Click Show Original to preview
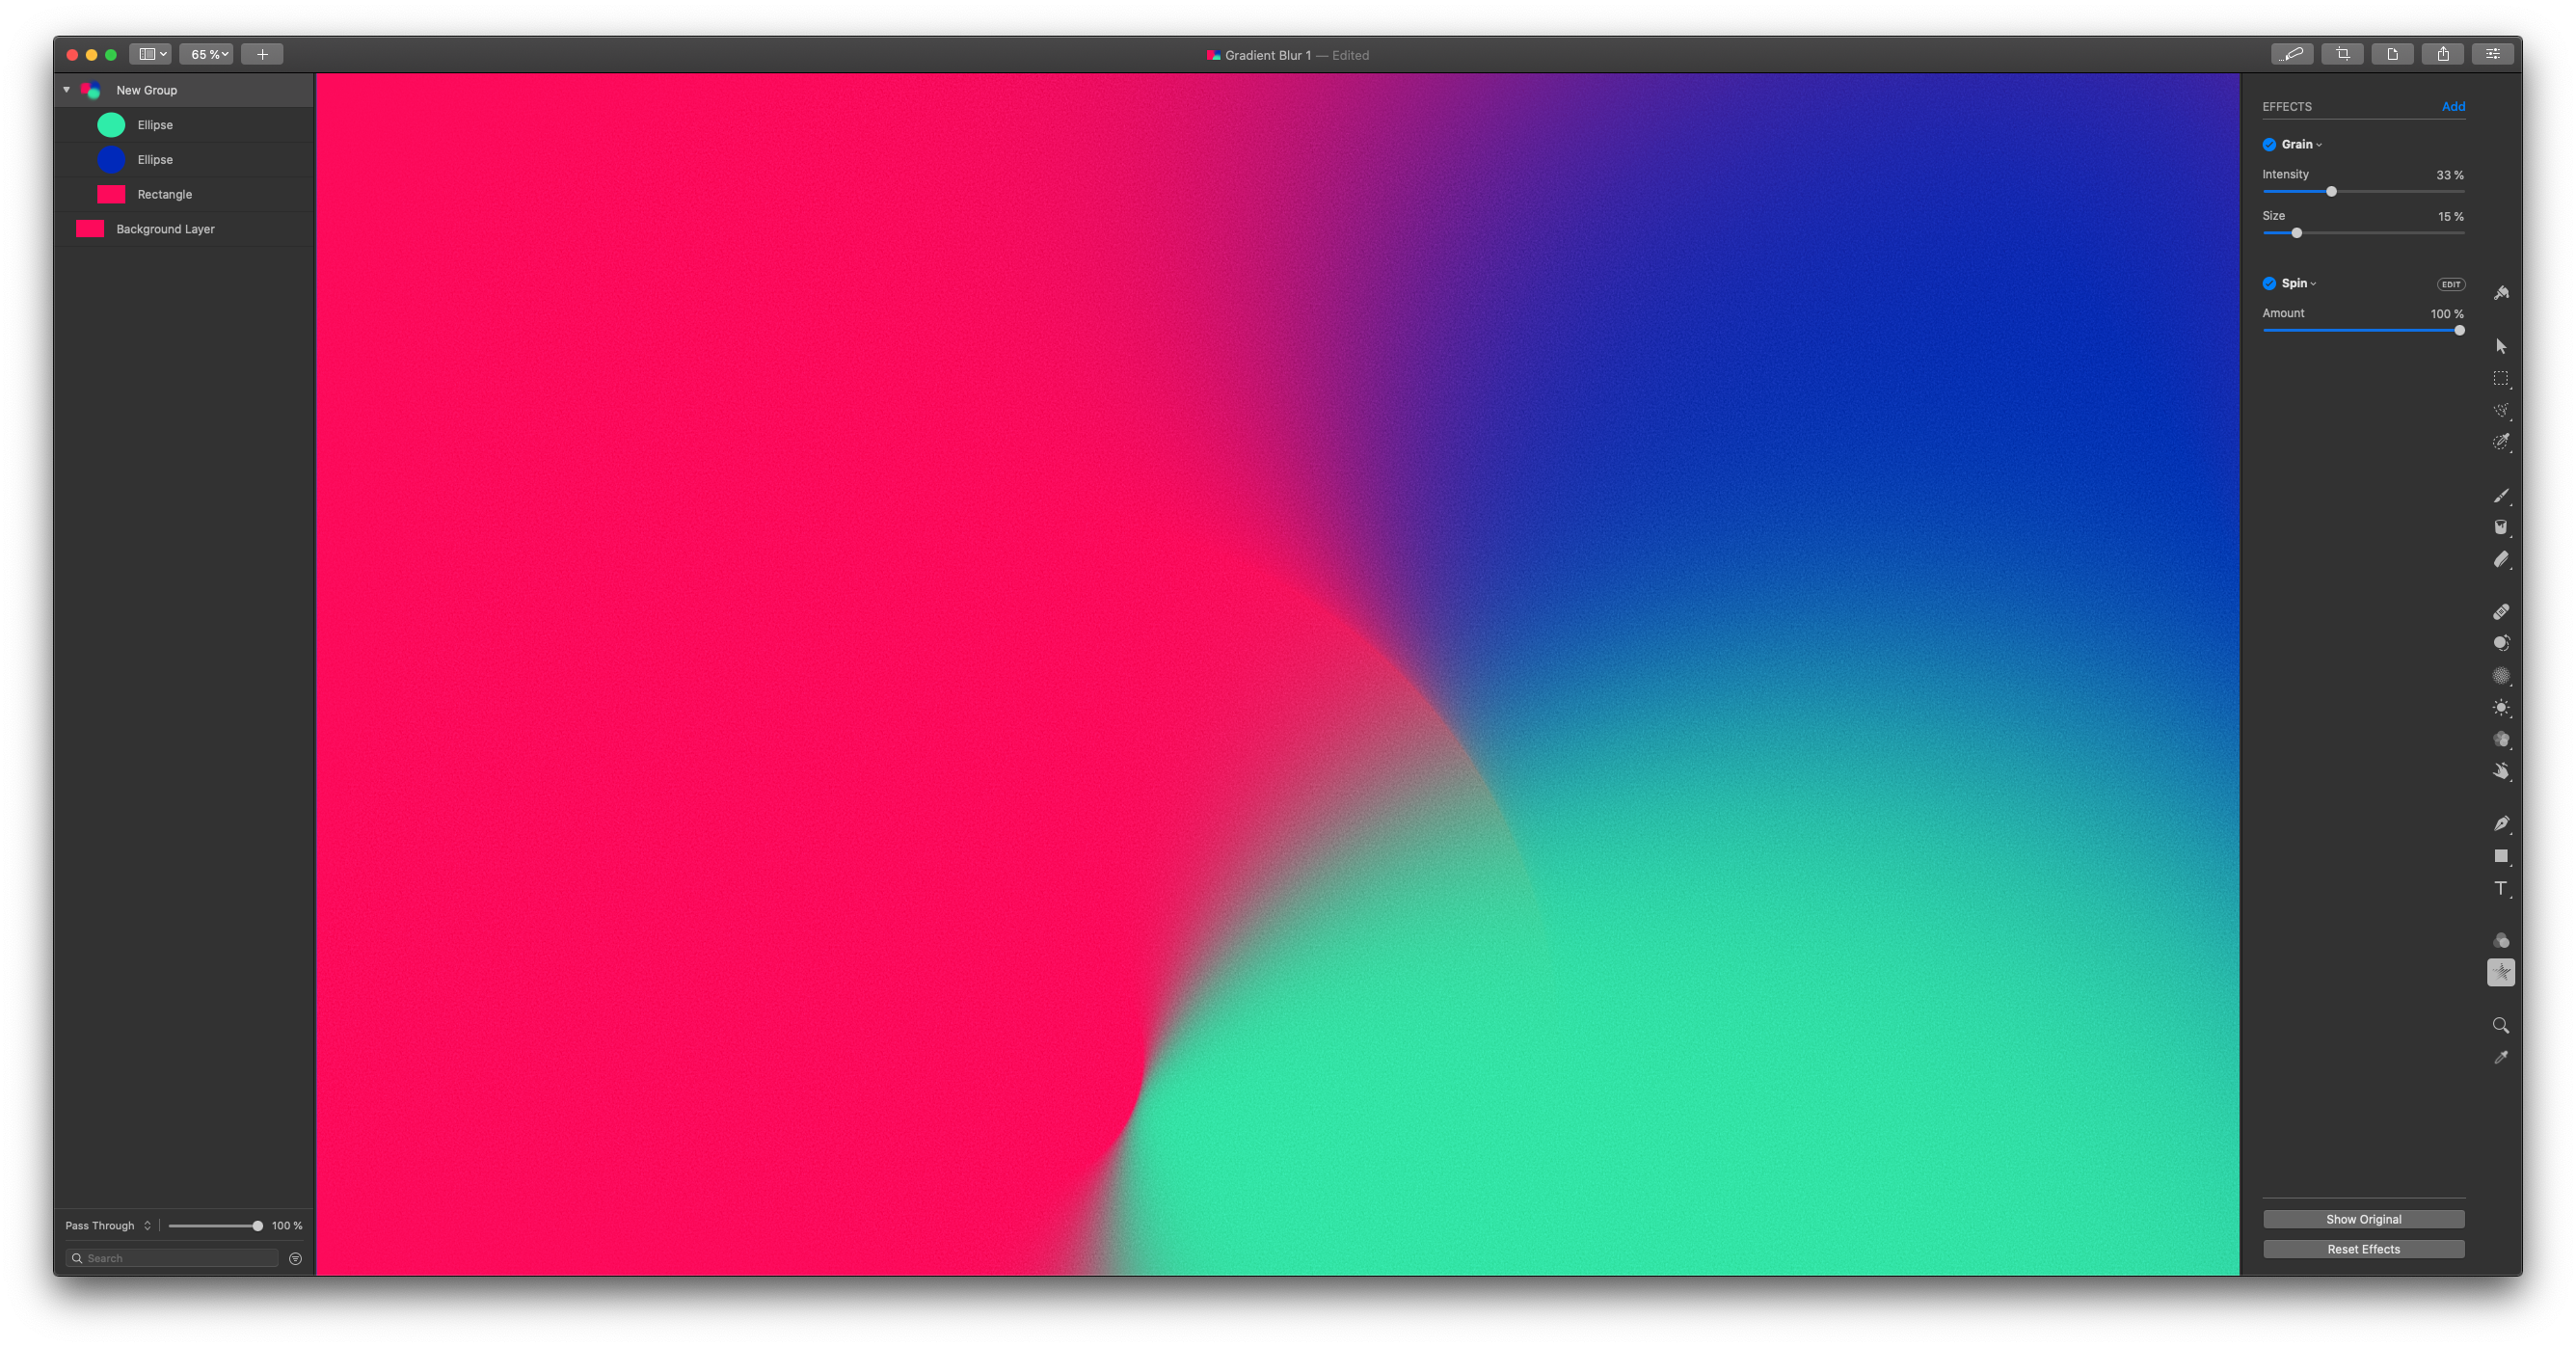The image size is (2576, 1347). (2363, 1220)
